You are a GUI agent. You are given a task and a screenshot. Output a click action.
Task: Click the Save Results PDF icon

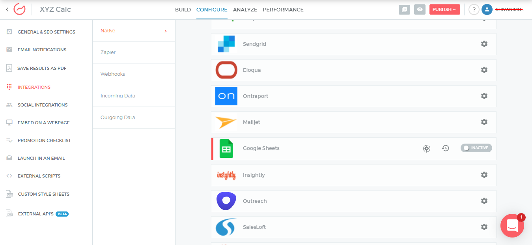pos(9,68)
